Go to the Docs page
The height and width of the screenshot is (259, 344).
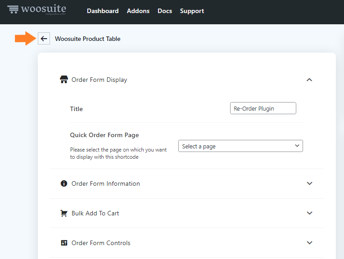coord(165,11)
